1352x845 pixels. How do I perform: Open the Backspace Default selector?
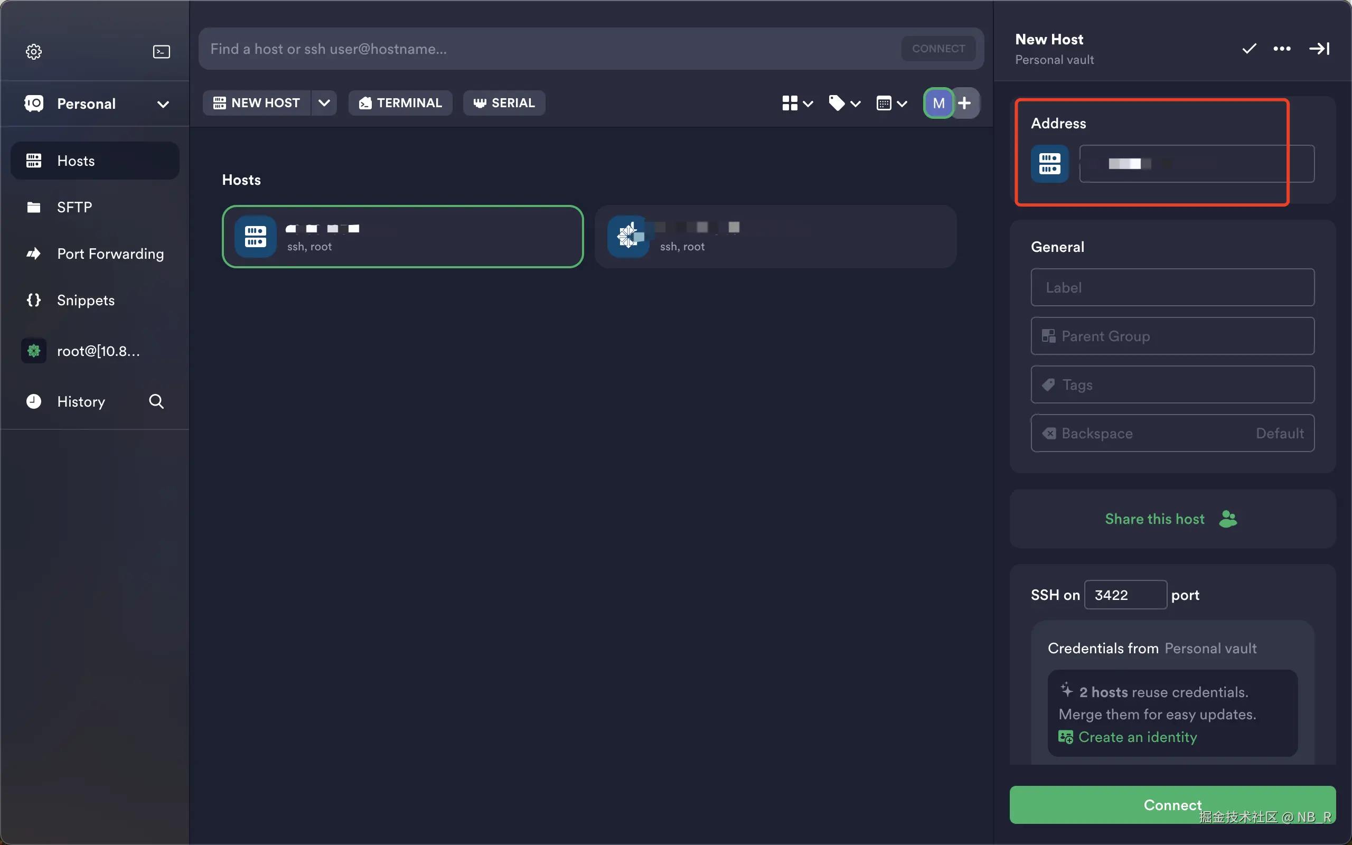tap(1172, 433)
